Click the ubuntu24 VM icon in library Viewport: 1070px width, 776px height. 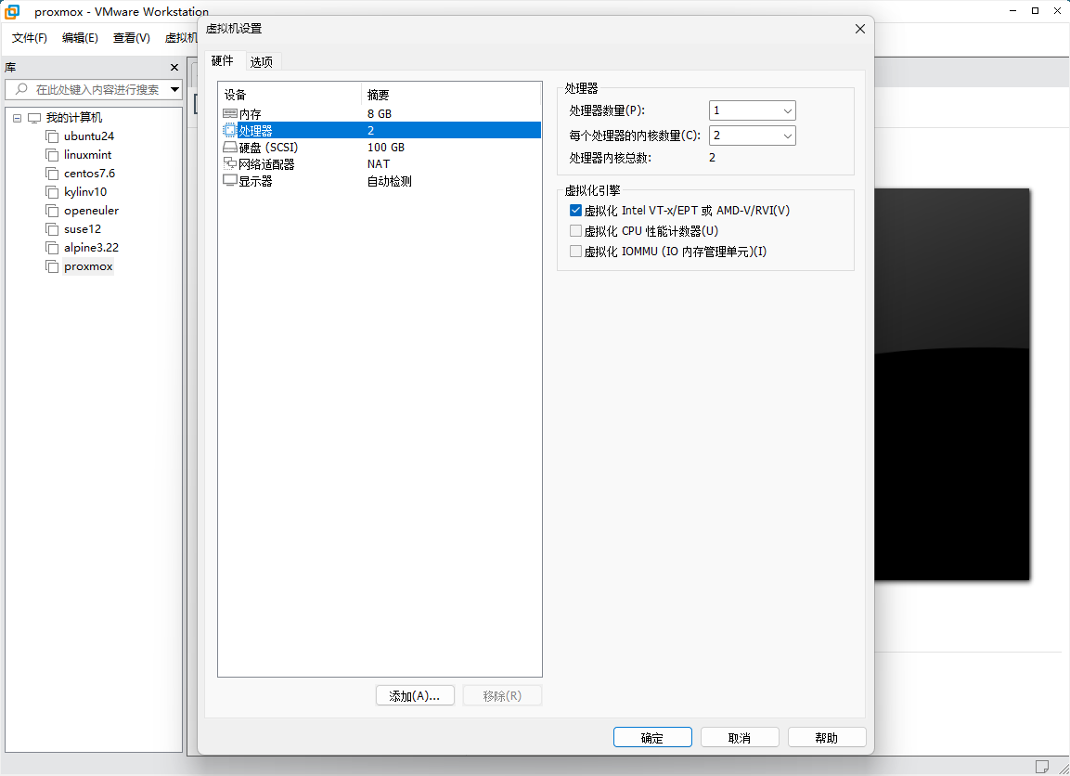pyautogui.click(x=52, y=136)
